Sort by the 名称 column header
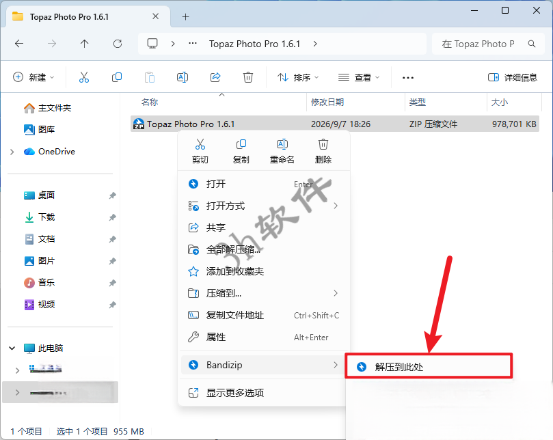553x440 pixels. click(x=150, y=102)
